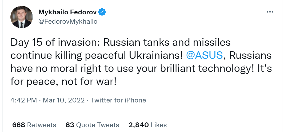
Task: View the 83 Quote Tweets
Action: [92, 125]
